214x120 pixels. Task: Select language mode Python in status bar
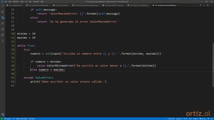(x=196, y=119)
